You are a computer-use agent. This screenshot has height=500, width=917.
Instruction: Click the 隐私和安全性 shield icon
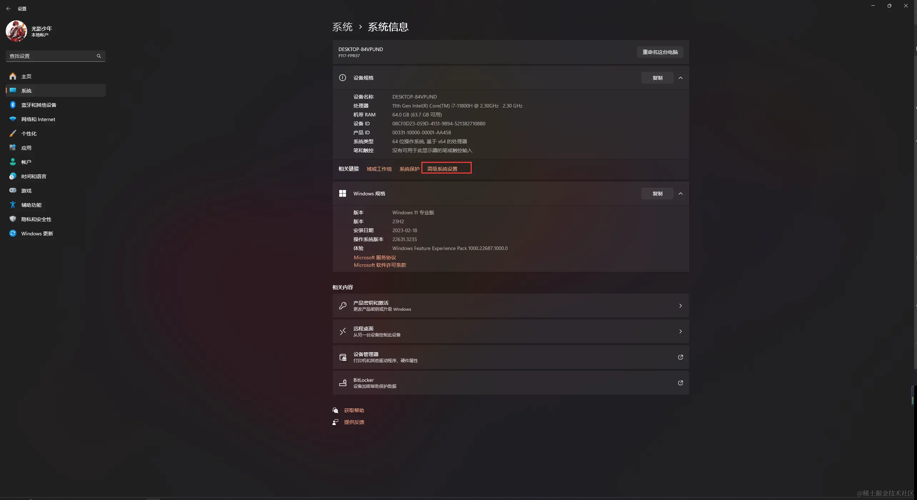pyautogui.click(x=13, y=219)
